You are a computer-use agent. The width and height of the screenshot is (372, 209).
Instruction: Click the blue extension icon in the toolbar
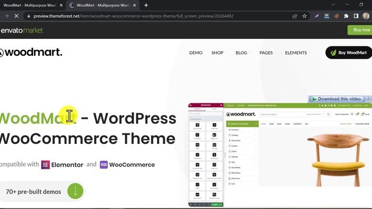tap(327, 16)
